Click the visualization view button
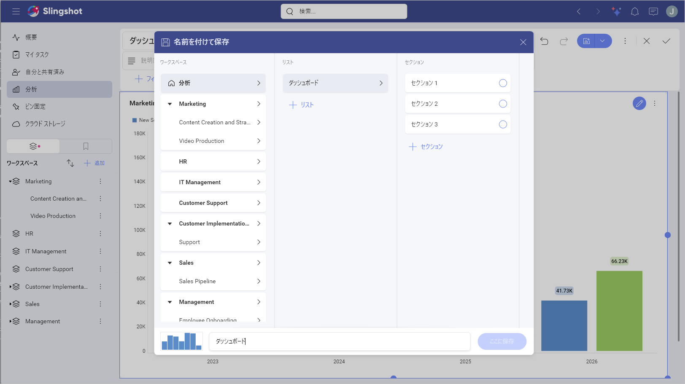This screenshot has width=685, height=384. point(586,41)
